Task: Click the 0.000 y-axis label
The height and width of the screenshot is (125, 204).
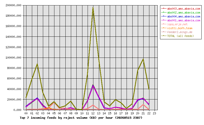Action: pos(17,110)
